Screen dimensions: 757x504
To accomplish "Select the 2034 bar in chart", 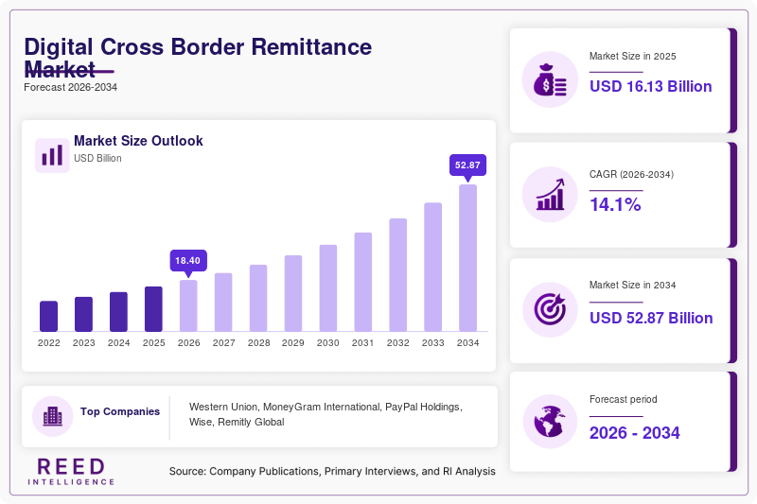I will pos(467,258).
